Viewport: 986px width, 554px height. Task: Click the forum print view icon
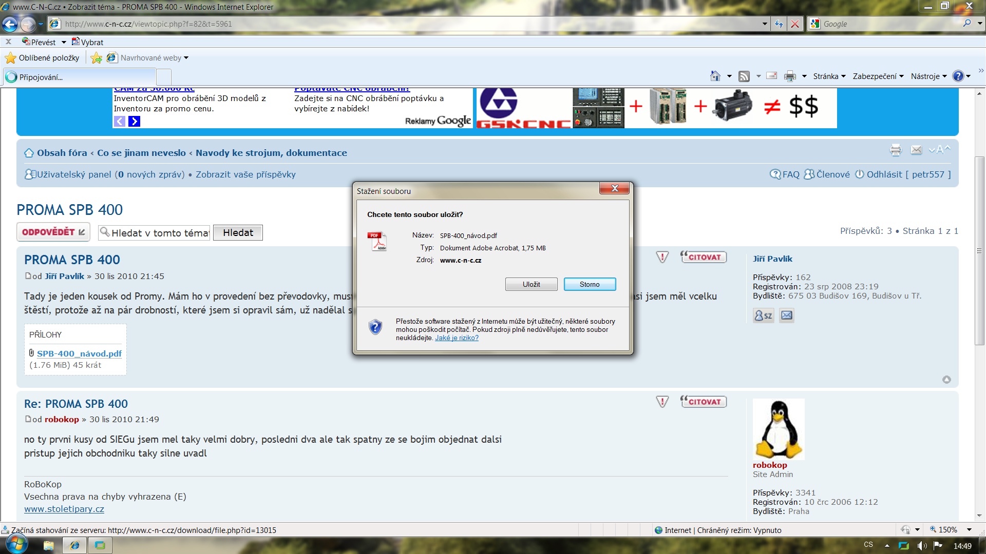tap(896, 150)
